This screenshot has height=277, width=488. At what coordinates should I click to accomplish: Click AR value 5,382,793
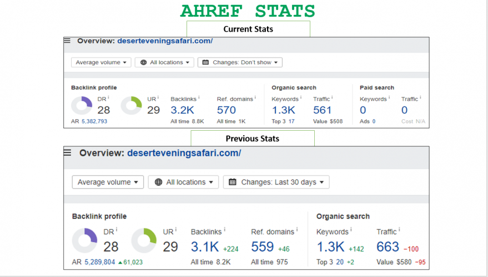coord(94,121)
